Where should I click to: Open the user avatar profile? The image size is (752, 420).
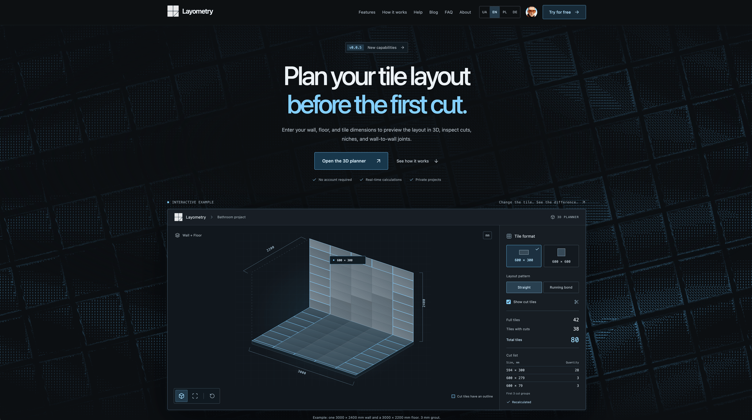[531, 12]
